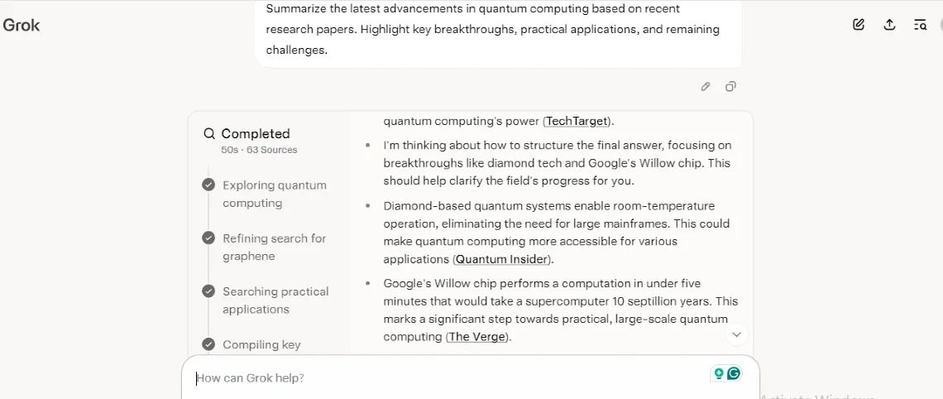The image size is (943, 399).
Task: Edit the quantum computing prompt message
Action: tap(706, 86)
